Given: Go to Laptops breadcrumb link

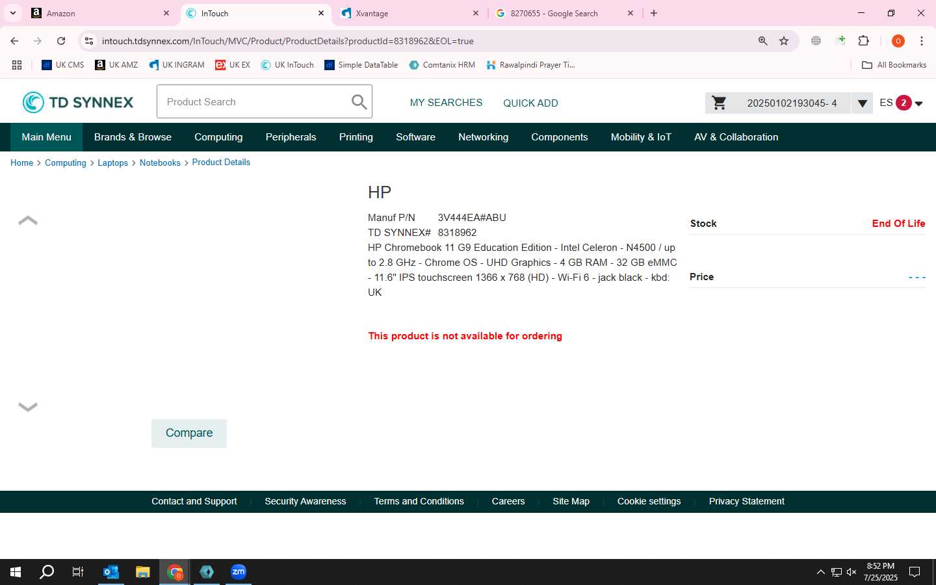Looking at the screenshot, I should click(112, 162).
